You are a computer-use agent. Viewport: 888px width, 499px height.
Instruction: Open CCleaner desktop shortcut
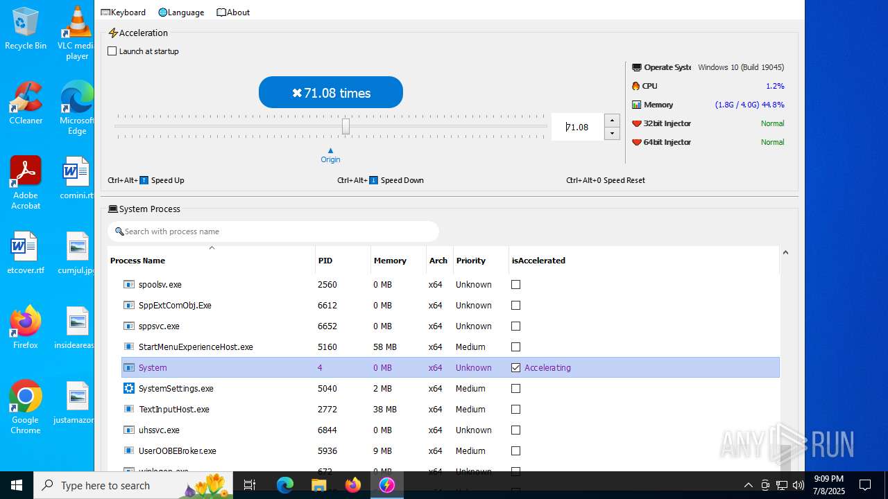[x=26, y=103]
